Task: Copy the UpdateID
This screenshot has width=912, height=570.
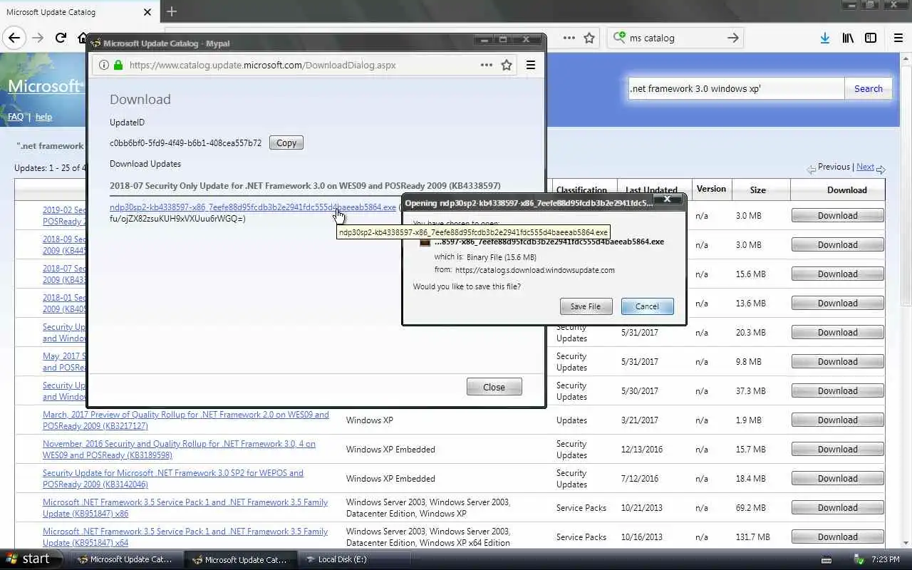Action: [286, 142]
